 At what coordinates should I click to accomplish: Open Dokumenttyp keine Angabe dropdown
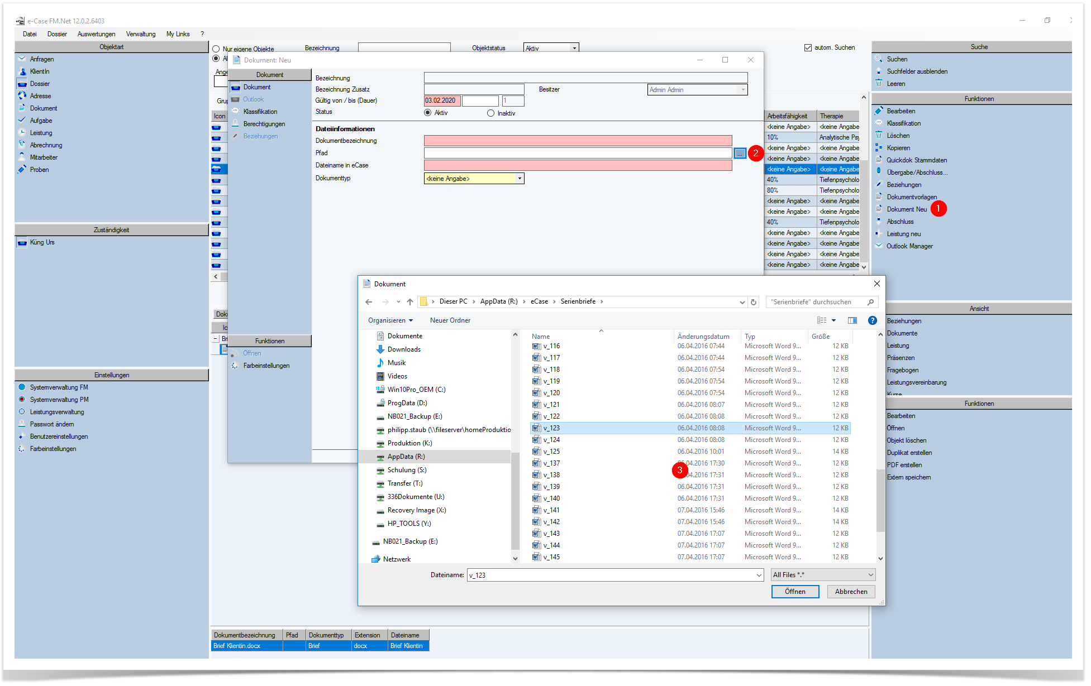point(520,179)
